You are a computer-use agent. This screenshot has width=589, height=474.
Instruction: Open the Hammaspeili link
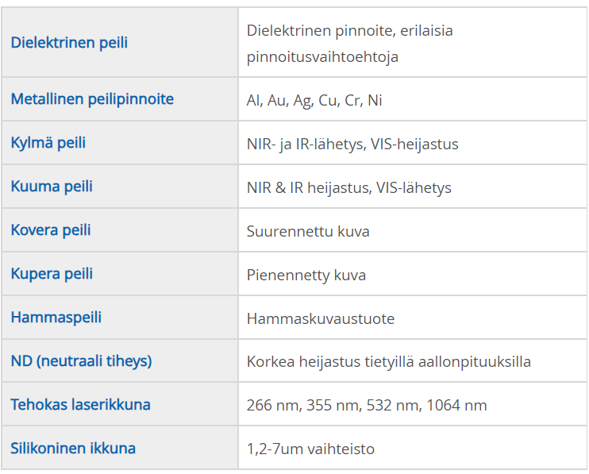[56, 318]
